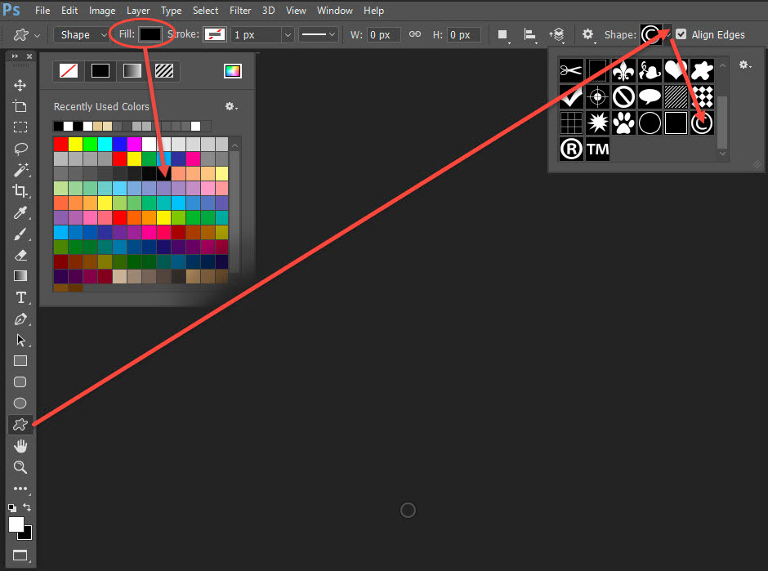Select the Rounded Rectangle tool

pos(20,382)
